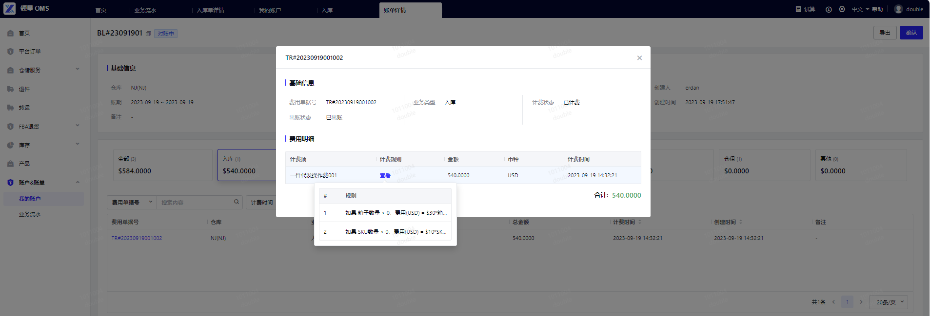The height and width of the screenshot is (316, 930).
Task: Click the 产品 icon in the sidebar
Action: click(10, 164)
